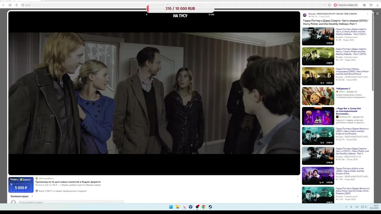Open the last Order of the Phoenix thumbnail with duration 2:18:12
This screenshot has width=381, height=214.
[x=318, y=195]
